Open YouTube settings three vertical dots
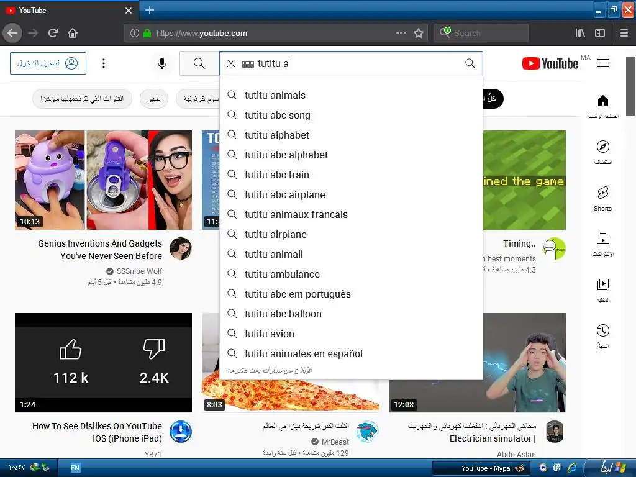The width and height of the screenshot is (636, 477). [x=104, y=63]
